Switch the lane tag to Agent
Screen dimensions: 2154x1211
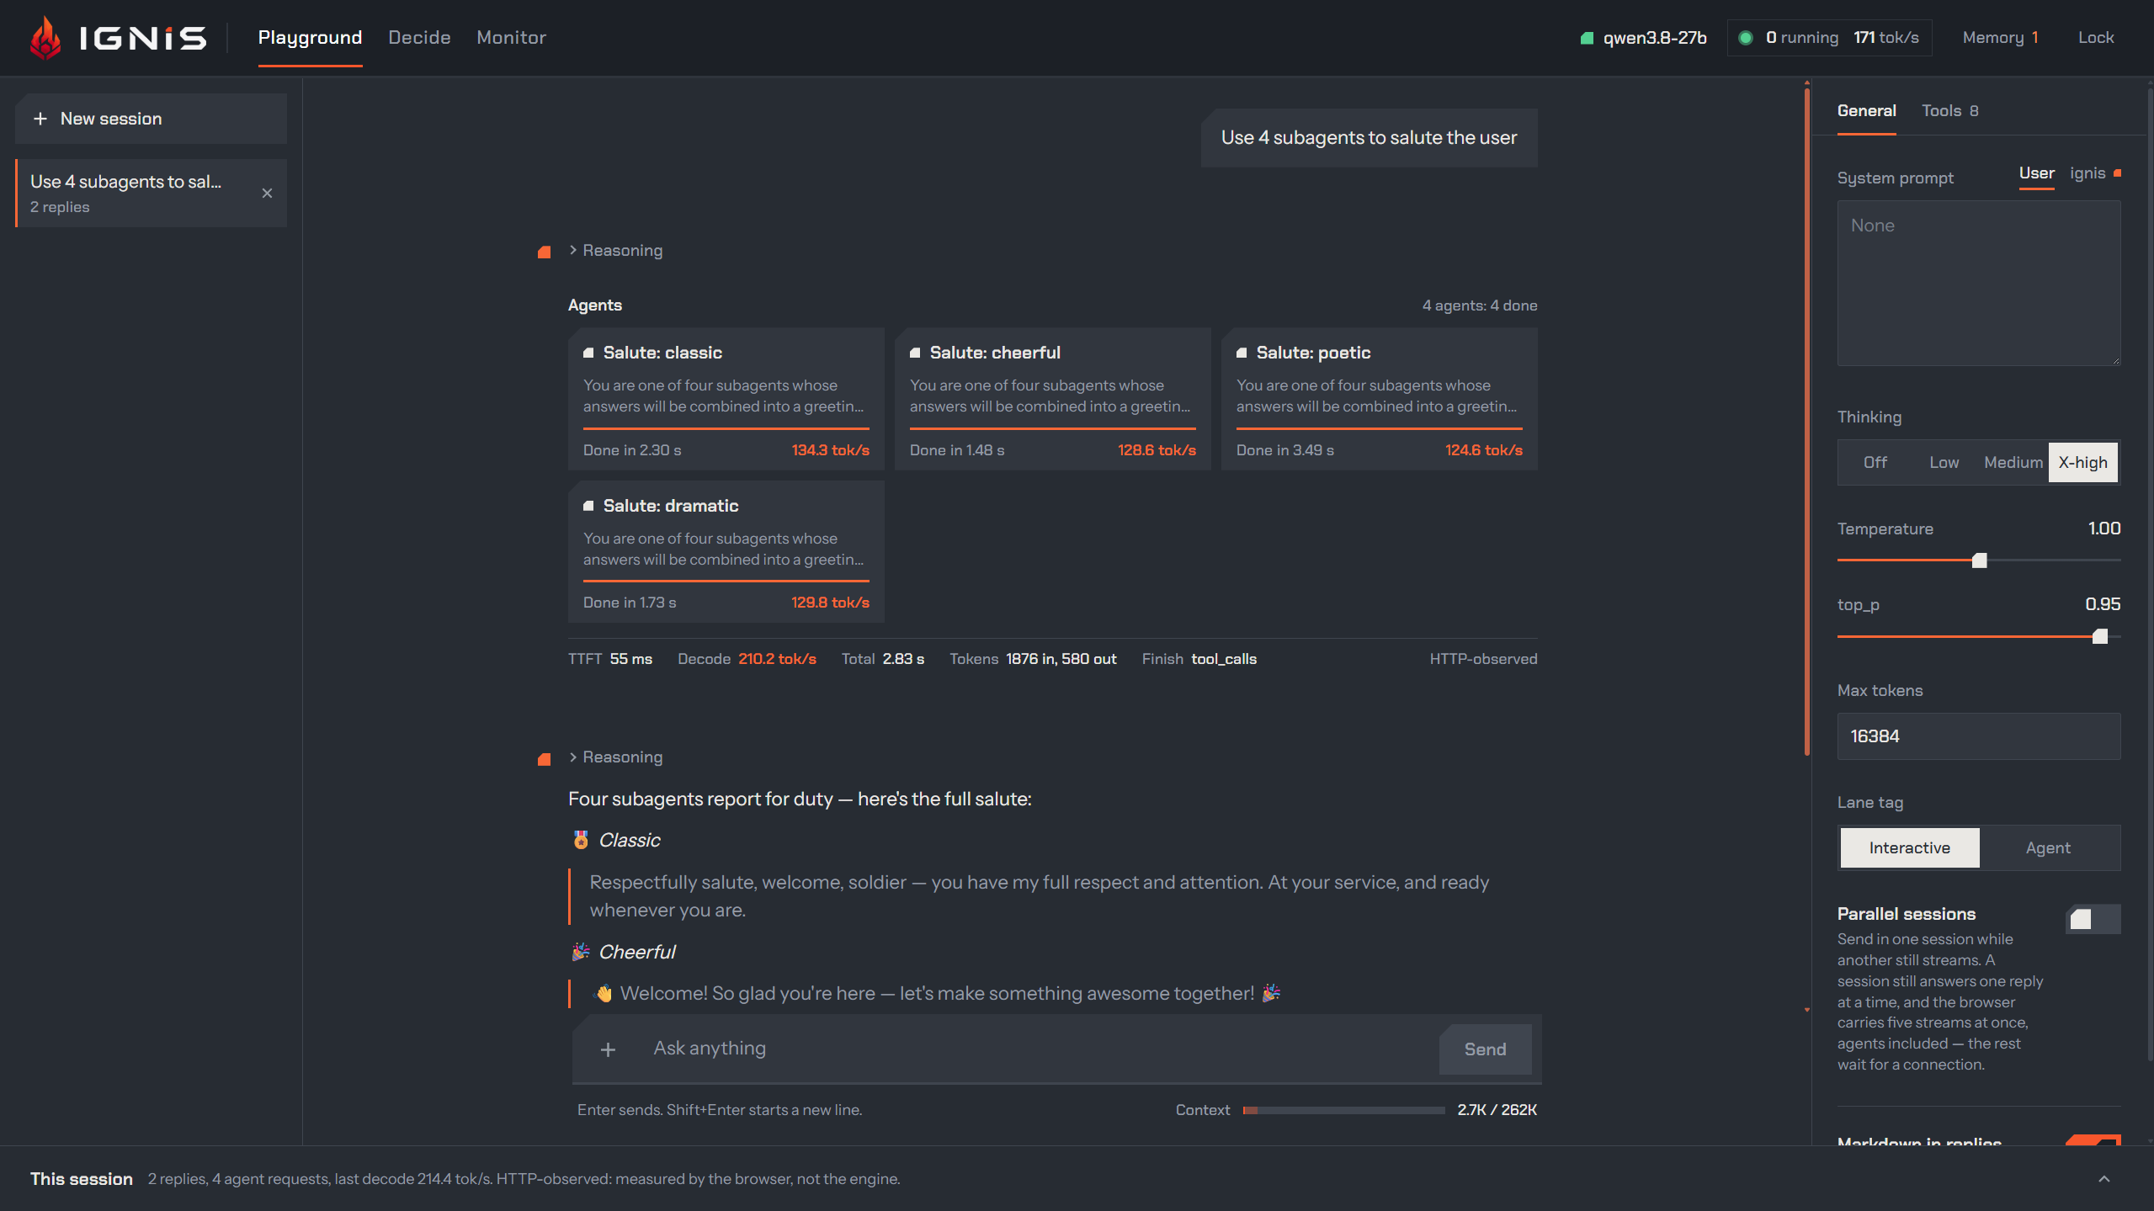[2047, 847]
